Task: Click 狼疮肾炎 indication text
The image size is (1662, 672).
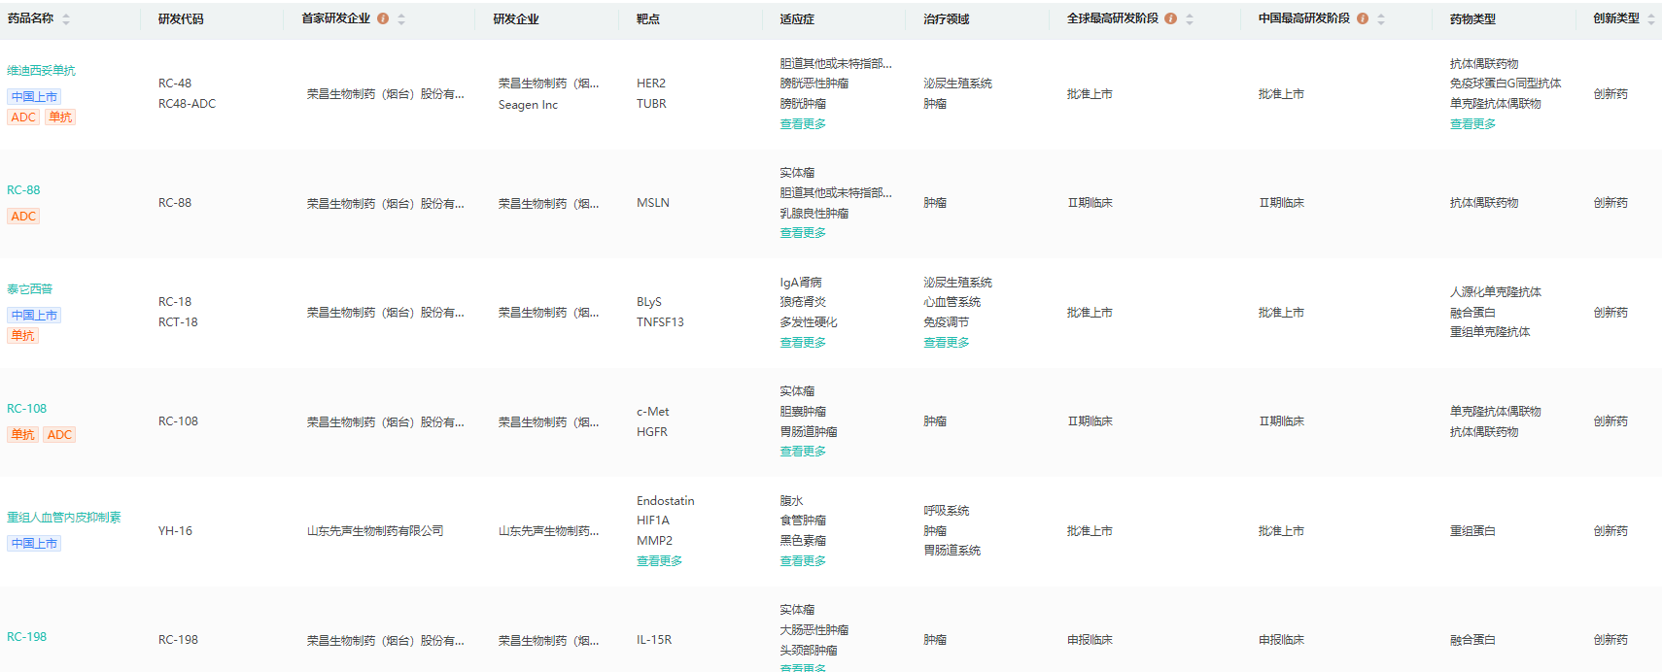Action: tap(803, 302)
